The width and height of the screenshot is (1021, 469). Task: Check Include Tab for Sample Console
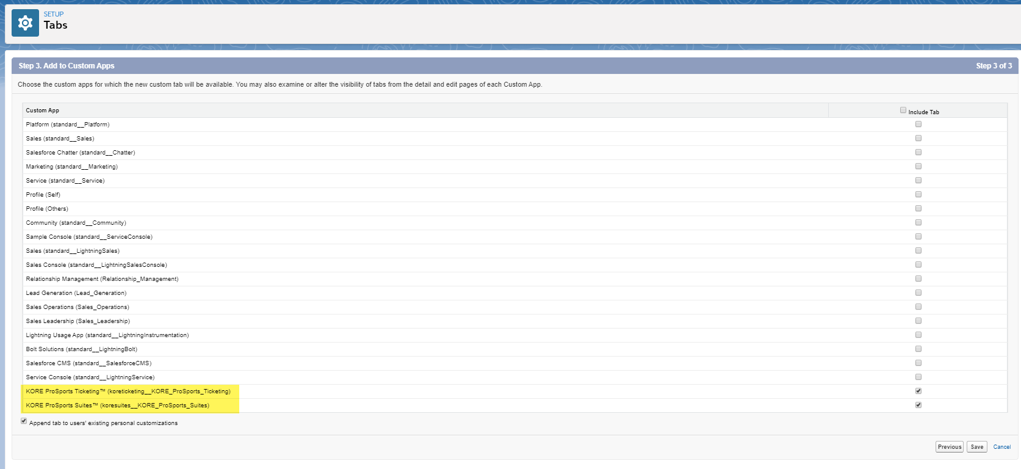click(x=918, y=236)
